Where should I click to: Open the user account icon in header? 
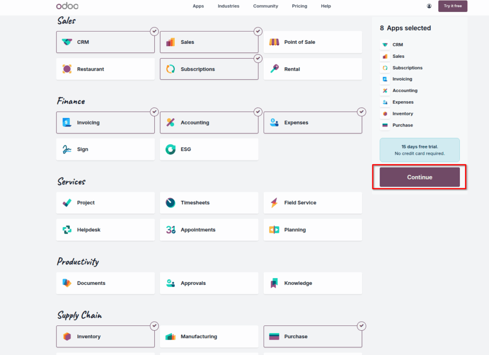(x=429, y=6)
